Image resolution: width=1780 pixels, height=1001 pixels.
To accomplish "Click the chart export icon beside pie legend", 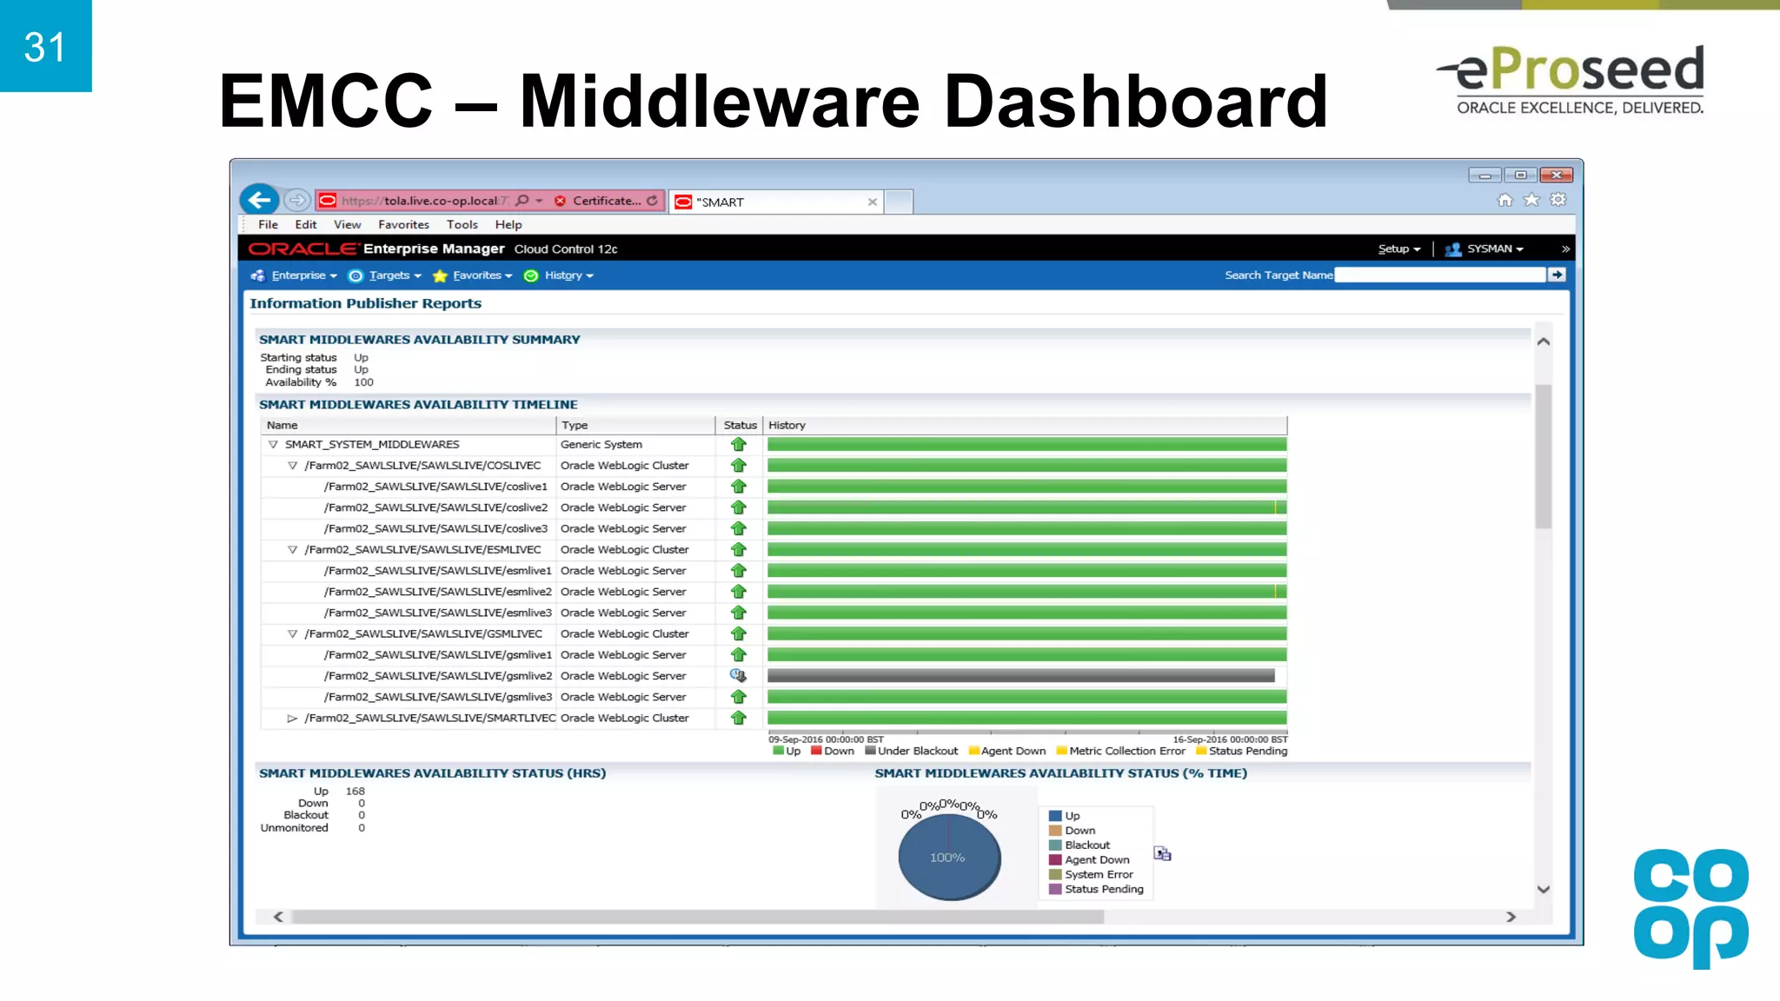I will (1162, 854).
